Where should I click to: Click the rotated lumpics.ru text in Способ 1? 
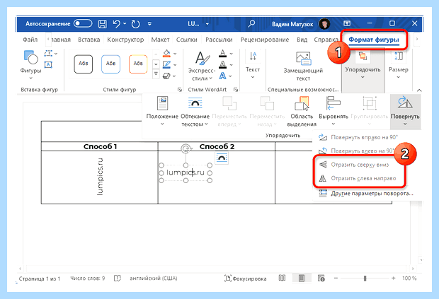pos(100,177)
